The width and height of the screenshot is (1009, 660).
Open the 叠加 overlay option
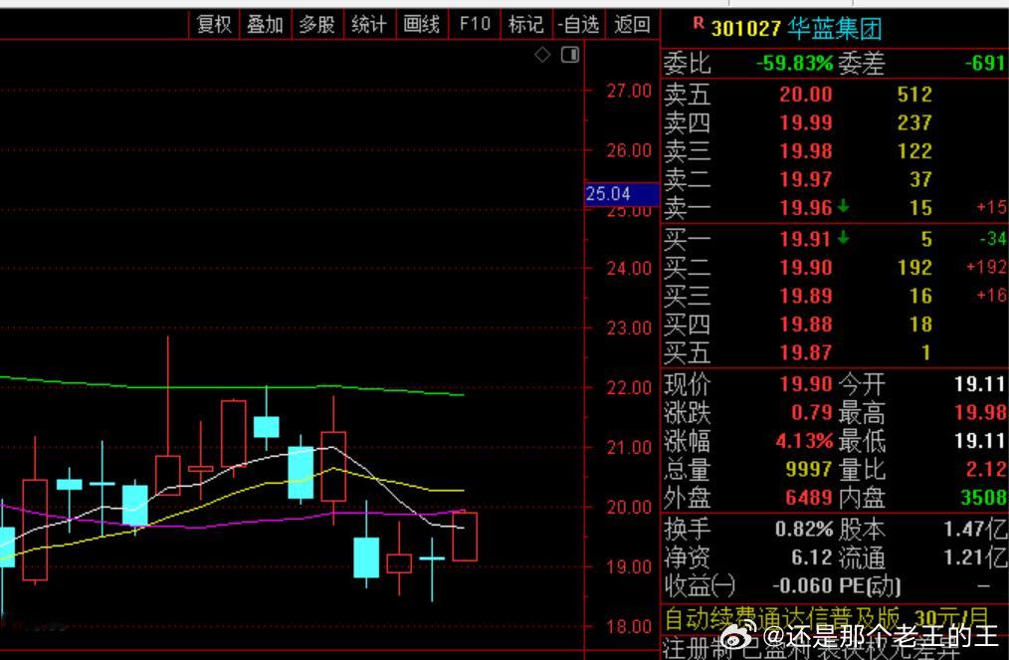pyautogui.click(x=265, y=25)
